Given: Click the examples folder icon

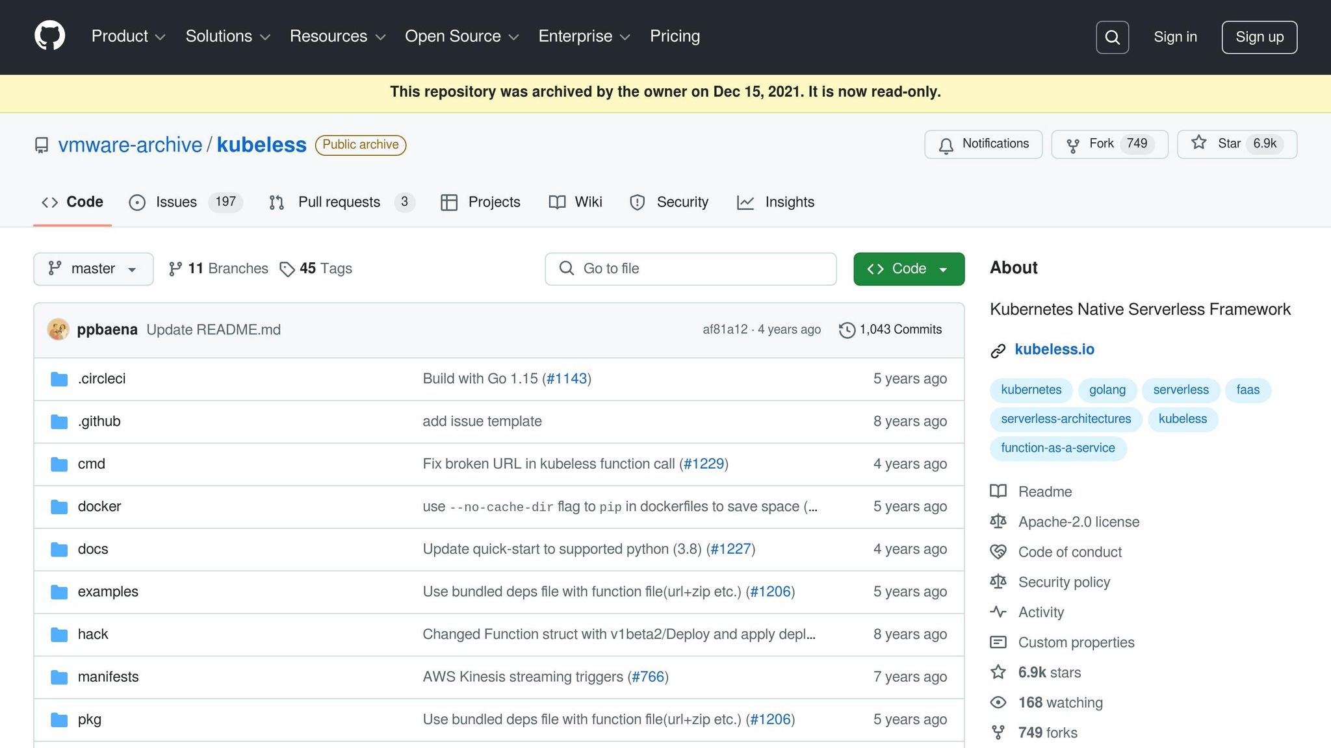Looking at the screenshot, I should [59, 592].
